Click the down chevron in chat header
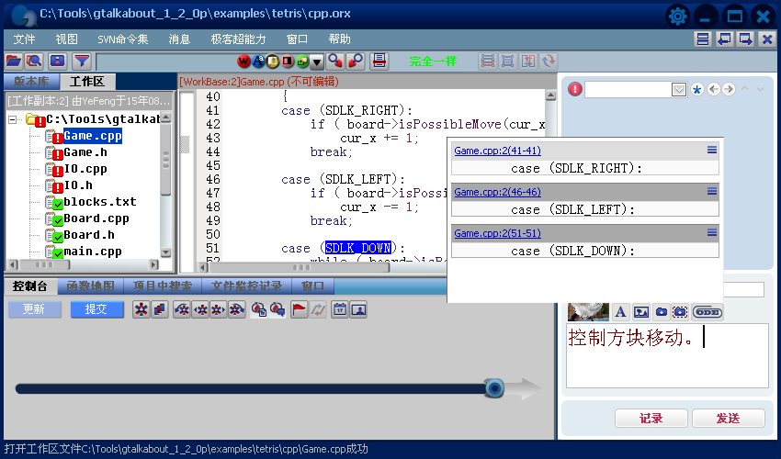Image resolution: width=781 pixels, height=459 pixels. (760, 89)
